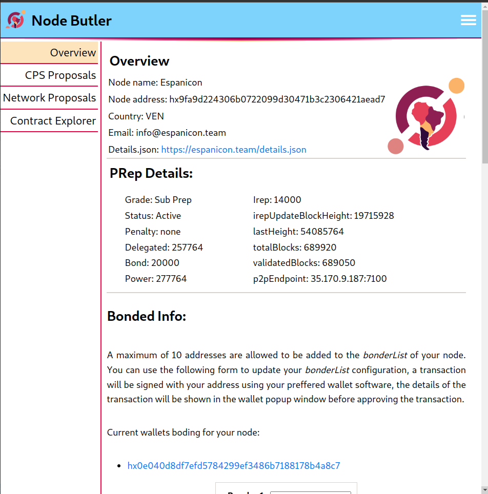Click the email info@espanicon.team text

pyautogui.click(x=181, y=133)
